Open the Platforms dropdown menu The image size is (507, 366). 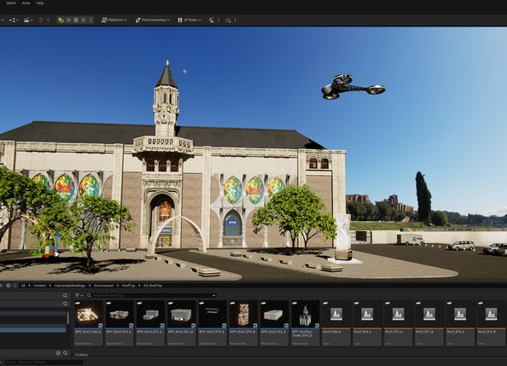point(114,20)
